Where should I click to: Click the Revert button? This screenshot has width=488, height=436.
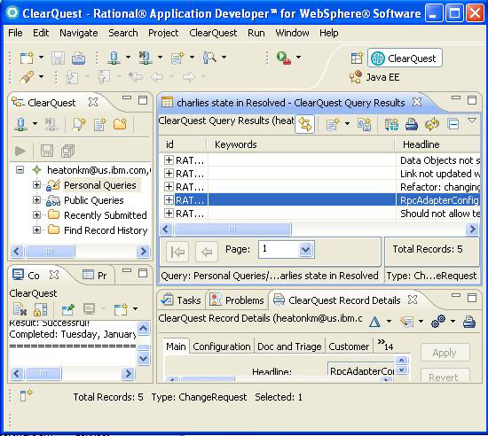point(445,376)
